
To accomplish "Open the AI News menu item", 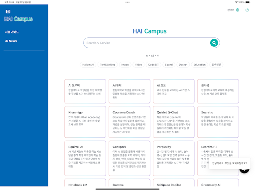I will point(11,41).
